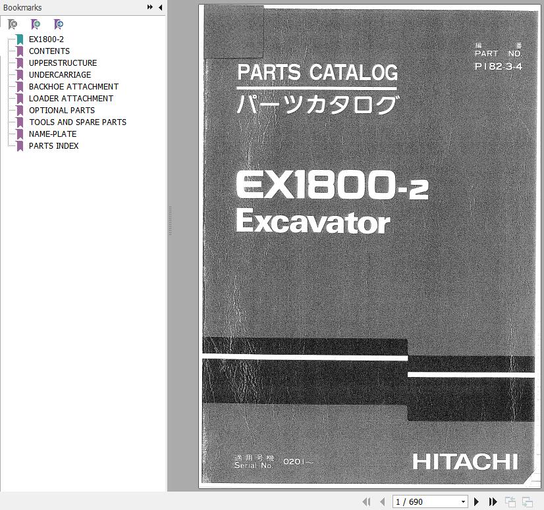The image size is (544, 510).
Task: Click the teal bookmark icon beside EX1800-2
Action: click(20, 39)
